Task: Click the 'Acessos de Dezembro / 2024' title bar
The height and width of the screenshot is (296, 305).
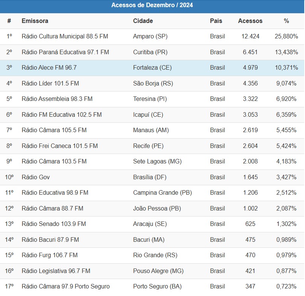Action: point(152,5)
